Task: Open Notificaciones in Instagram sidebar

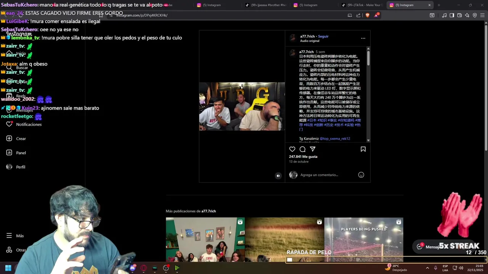Action: 24,124
